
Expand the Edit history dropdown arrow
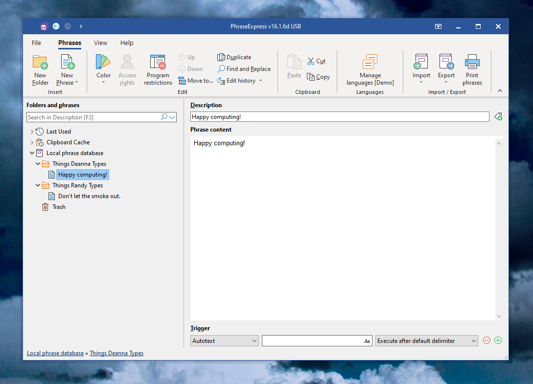261,81
